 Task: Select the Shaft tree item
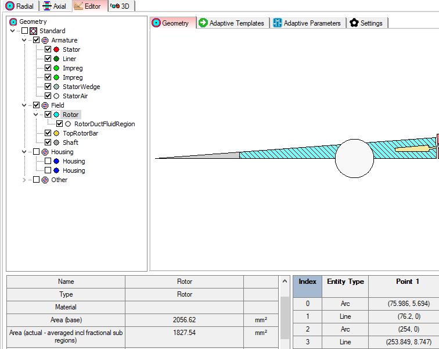(70, 143)
